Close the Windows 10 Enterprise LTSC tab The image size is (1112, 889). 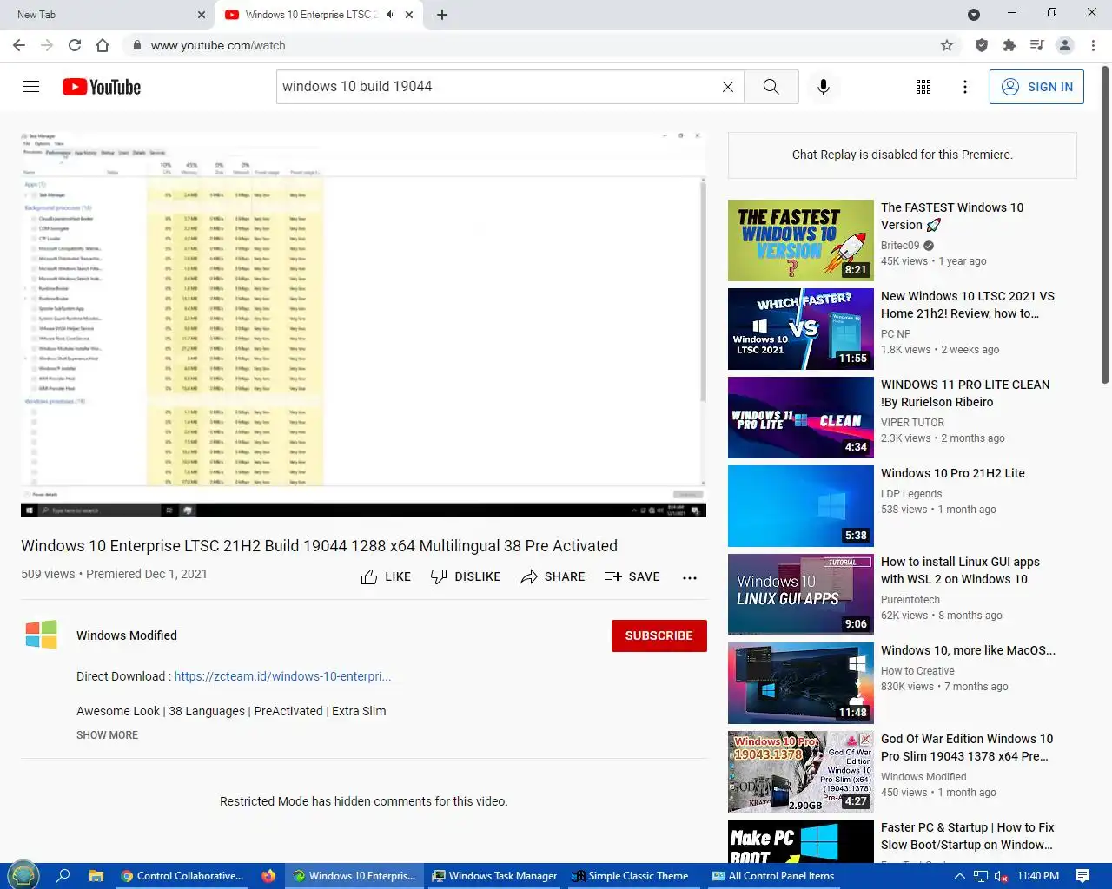point(409,15)
